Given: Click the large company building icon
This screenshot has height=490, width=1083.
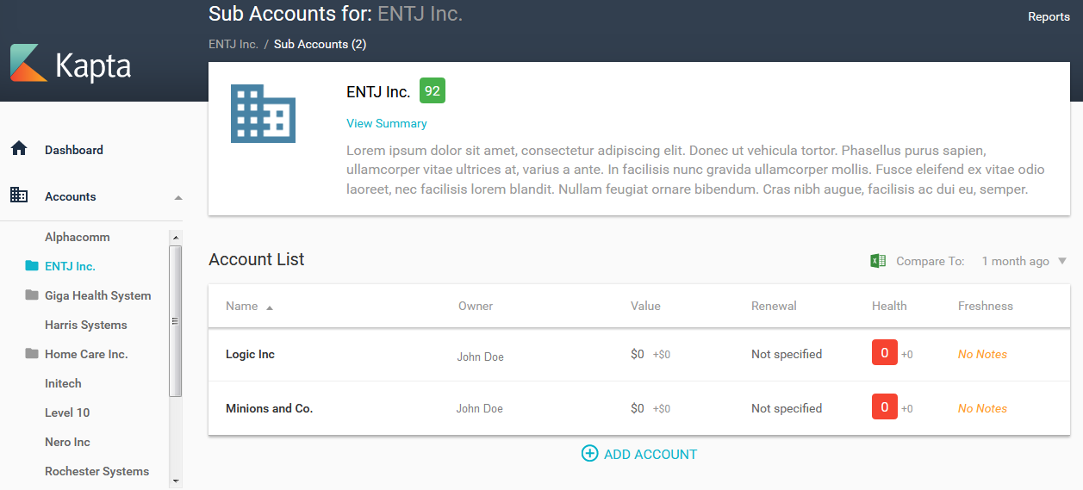Looking at the screenshot, I should click(x=263, y=115).
